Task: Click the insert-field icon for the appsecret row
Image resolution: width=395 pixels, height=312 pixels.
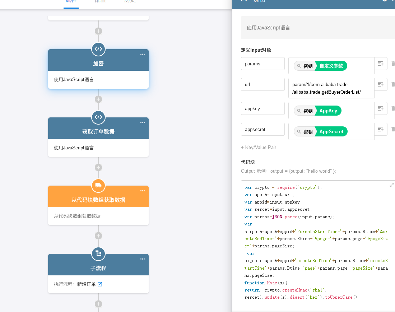Action: [x=381, y=129]
